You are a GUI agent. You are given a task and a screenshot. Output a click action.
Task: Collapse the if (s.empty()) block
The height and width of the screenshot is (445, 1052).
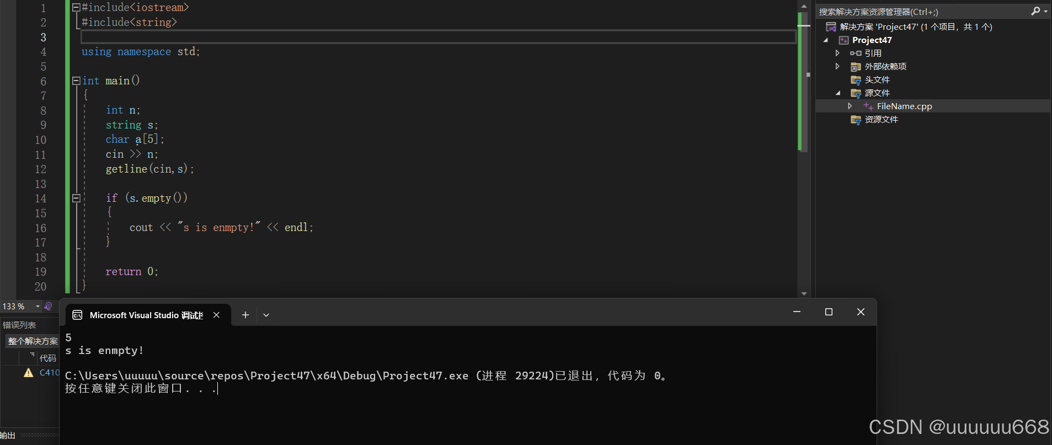tap(76, 199)
